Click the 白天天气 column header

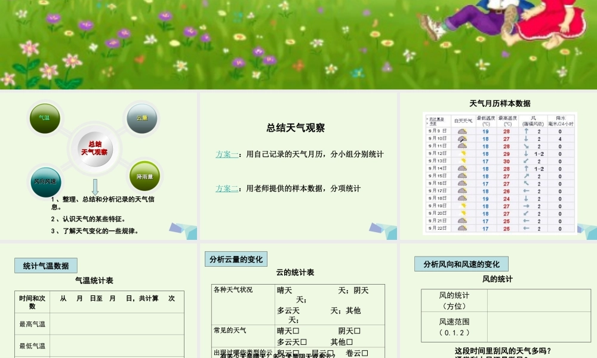tap(463, 121)
